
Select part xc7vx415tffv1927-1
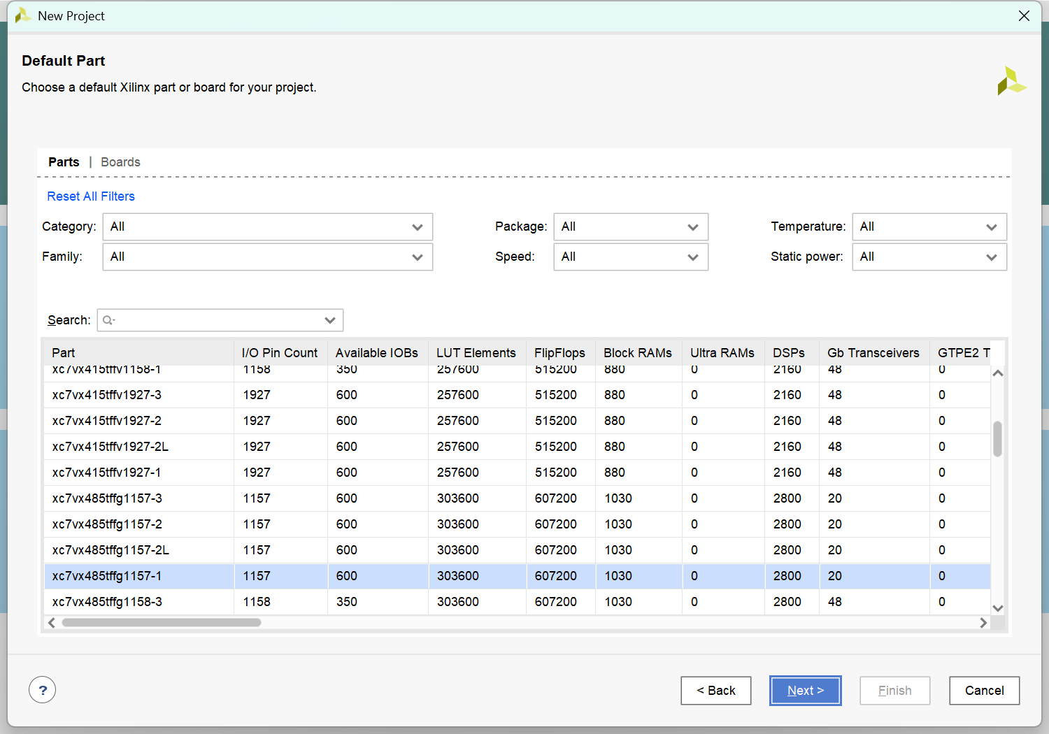[518, 473]
